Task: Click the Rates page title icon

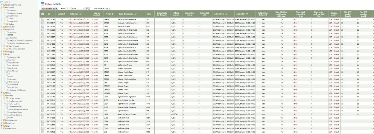Action: coord(42,4)
